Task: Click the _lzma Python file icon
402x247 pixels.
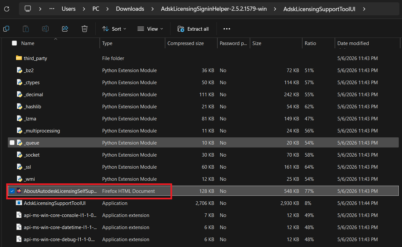Action: (x=19, y=118)
